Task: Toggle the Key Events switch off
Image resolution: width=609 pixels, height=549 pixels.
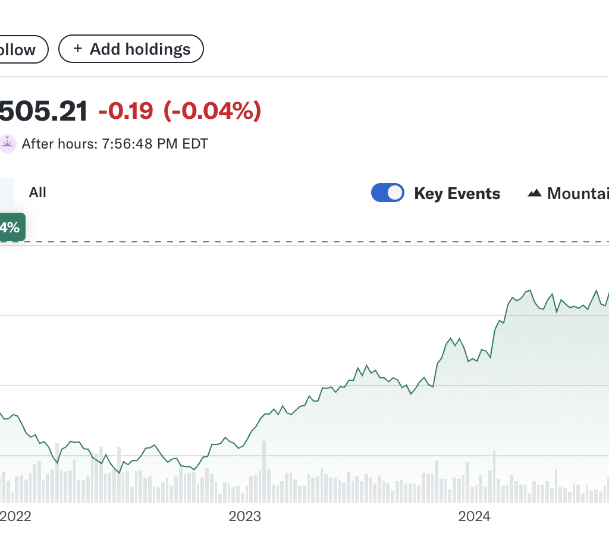Action: [388, 193]
